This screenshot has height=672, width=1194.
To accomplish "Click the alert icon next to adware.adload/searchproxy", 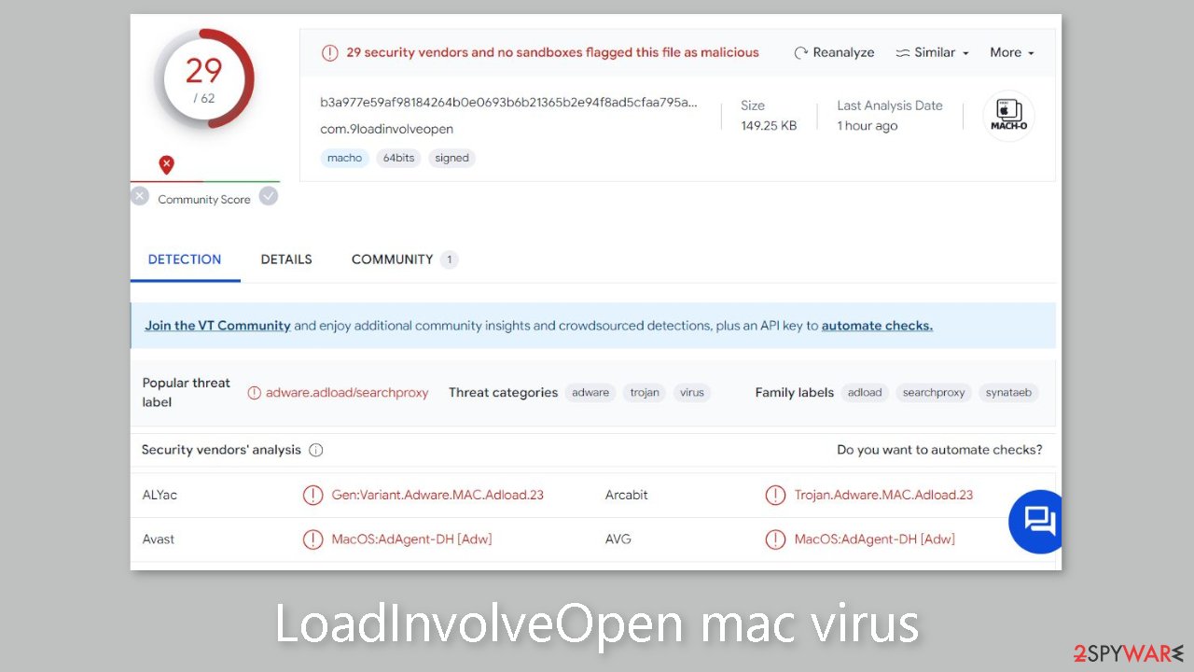I will (x=254, y=393).
